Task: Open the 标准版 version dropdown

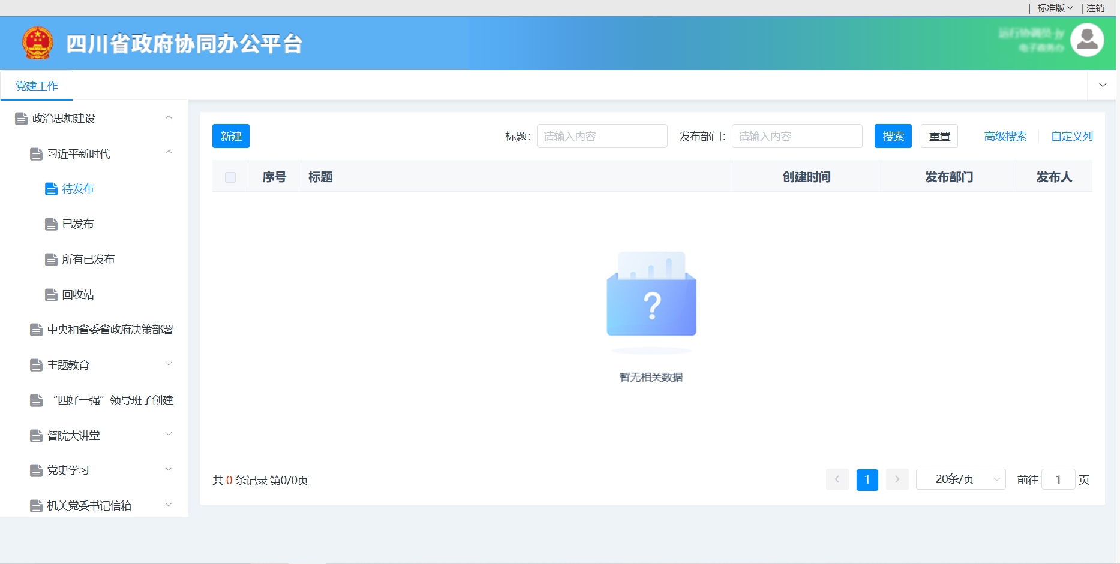Action: (1055, 8)
